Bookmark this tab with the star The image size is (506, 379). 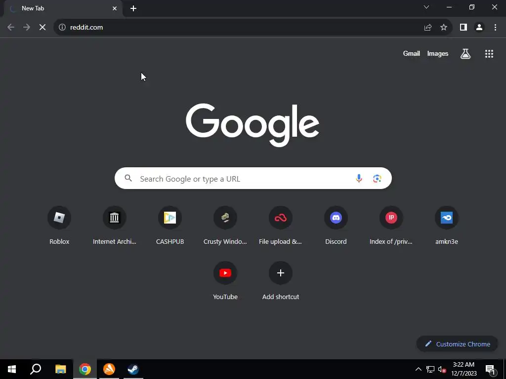(x=444, y=28)
